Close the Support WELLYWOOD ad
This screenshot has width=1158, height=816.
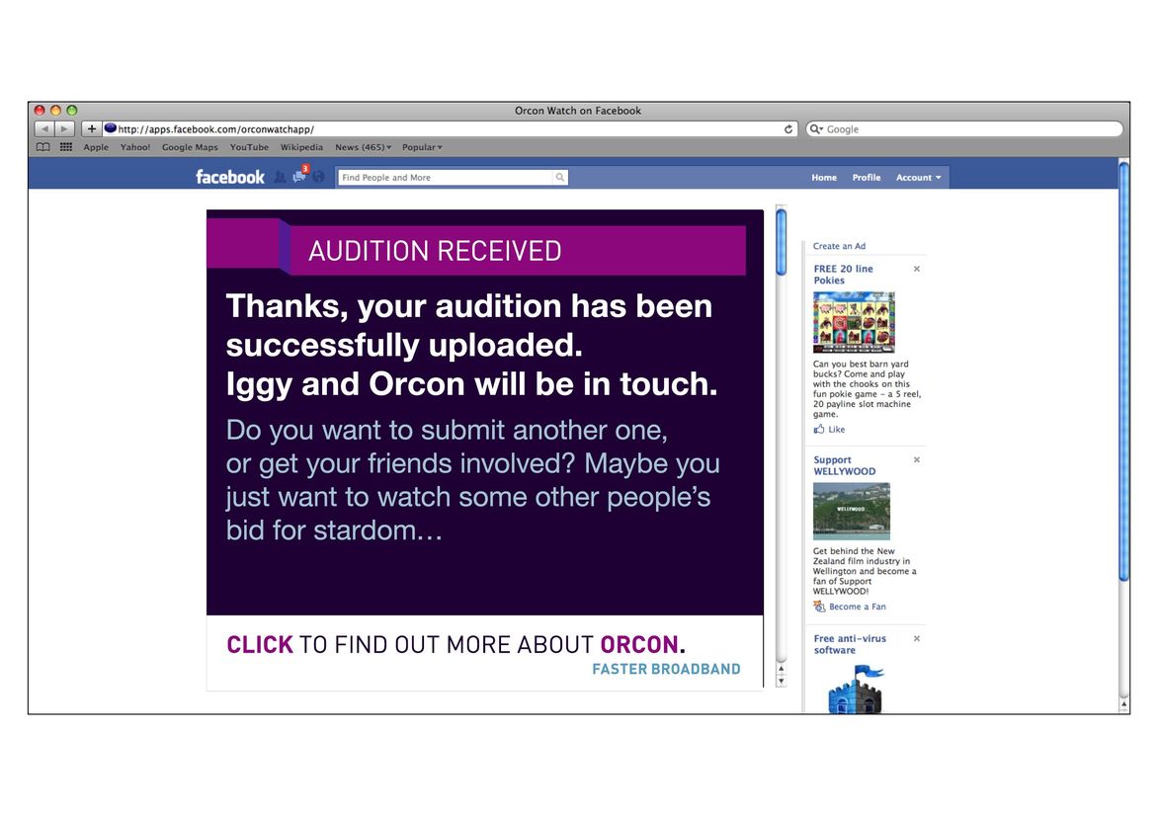[x=916, y=459]
